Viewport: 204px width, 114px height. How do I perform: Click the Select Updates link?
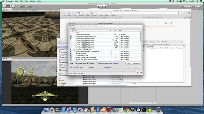115,63
